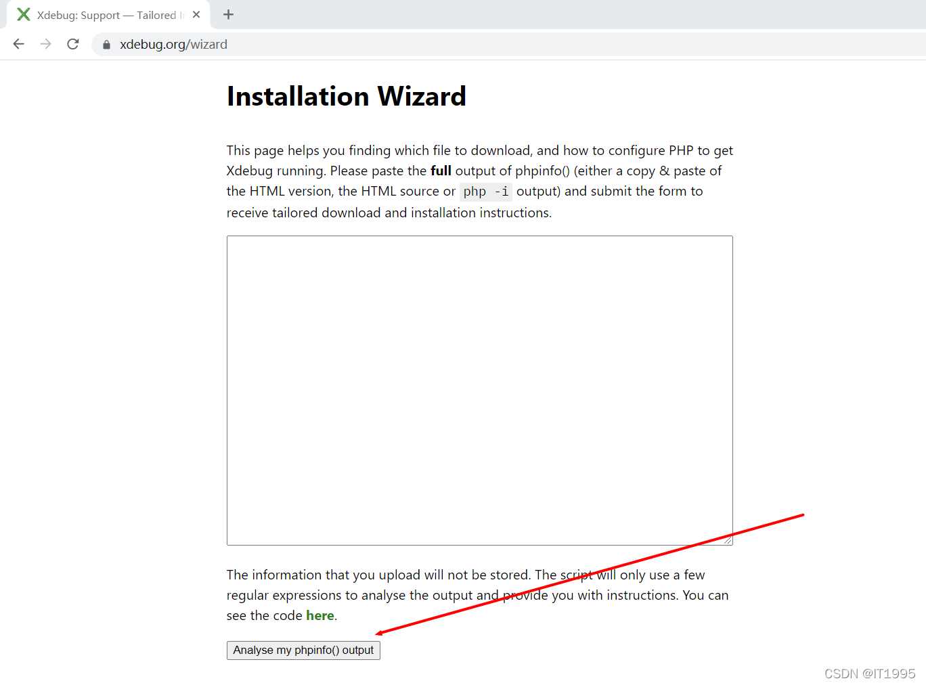Click the 'php -i' code snippet
This screenshot has width=926, height=685.
click(486, 192)
